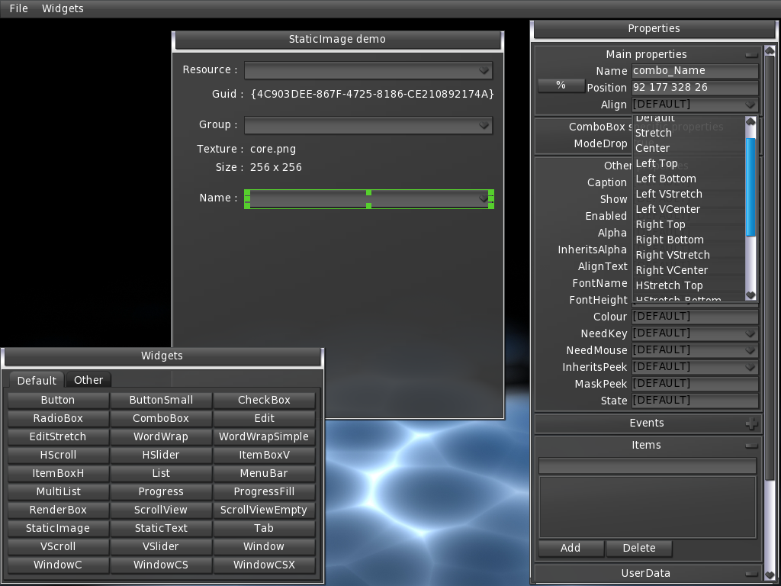This screenshot has height=586, width=781.
Task: Open the Resource dropdown
Action: click(x=484, y=71)
